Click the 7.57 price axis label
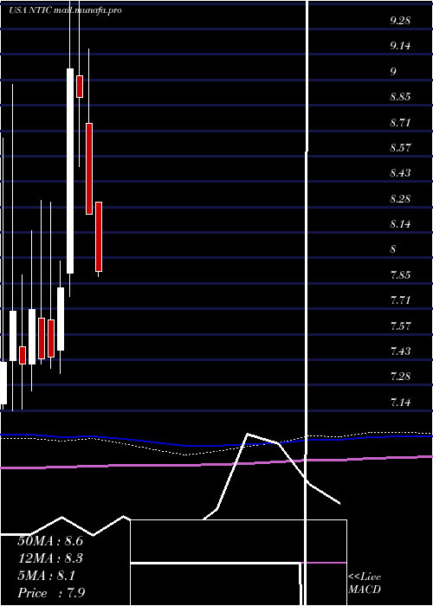The width and height of the screenshot is (433, 606). tap(400, 326)
